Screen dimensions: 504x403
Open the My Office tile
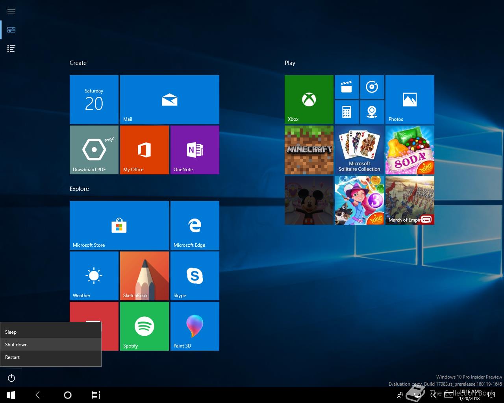tap(145, 150)
